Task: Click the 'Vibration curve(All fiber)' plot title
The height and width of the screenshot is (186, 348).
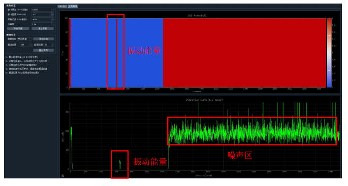Action: coord(204,100)
